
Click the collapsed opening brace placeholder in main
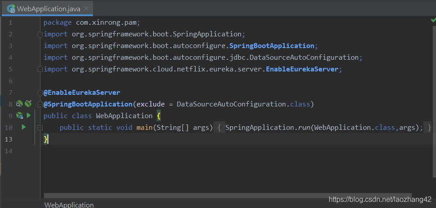[x=219, y=128]
